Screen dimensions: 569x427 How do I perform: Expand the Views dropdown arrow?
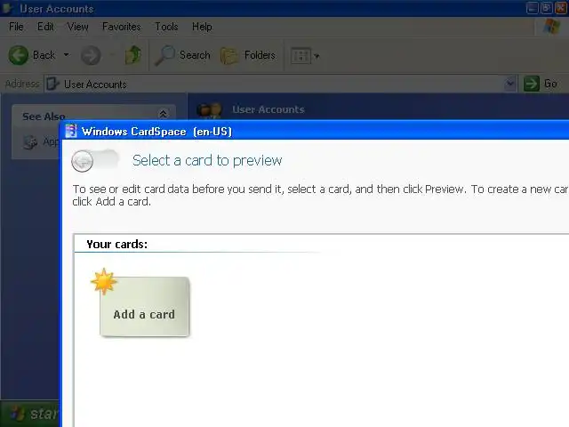pyautogui.click(x=317, y=56)
